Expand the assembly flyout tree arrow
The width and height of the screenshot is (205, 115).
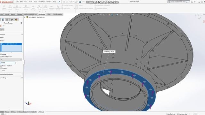[24, 17]
